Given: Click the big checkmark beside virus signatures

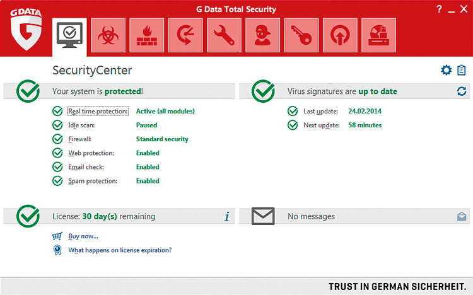Looking at the screenshot, I should (263, 91).
